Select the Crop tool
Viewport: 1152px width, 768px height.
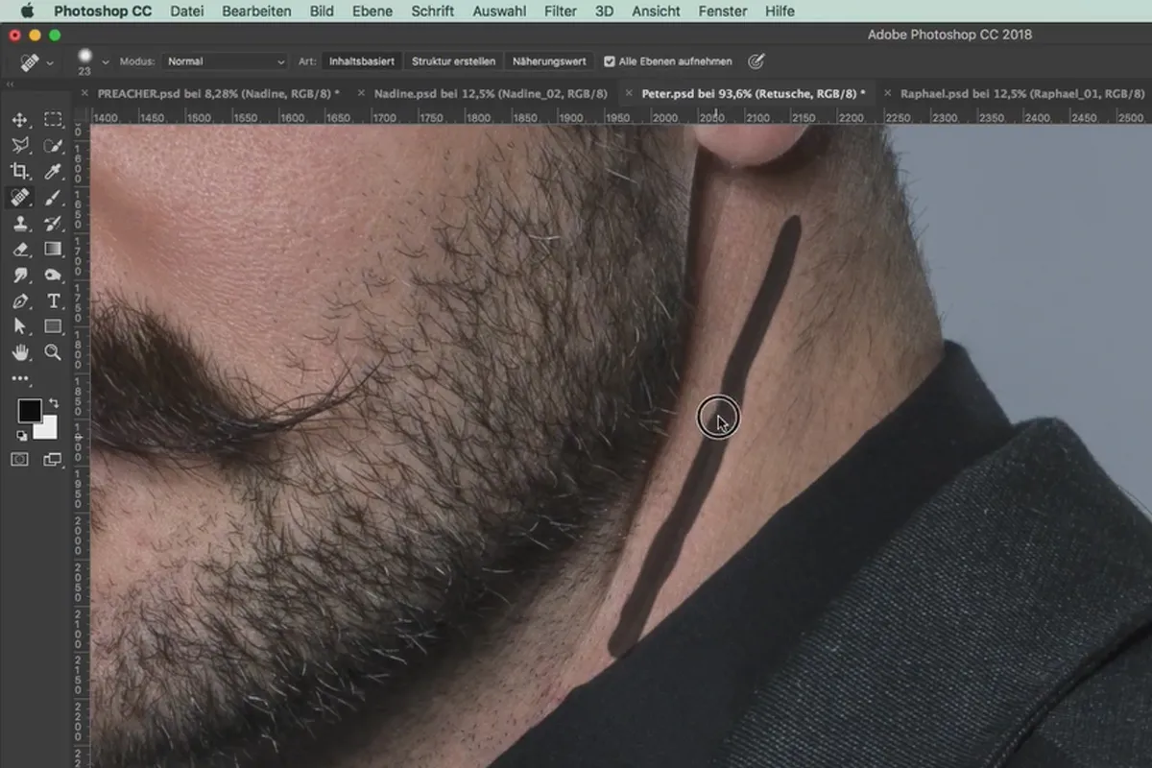20,172
